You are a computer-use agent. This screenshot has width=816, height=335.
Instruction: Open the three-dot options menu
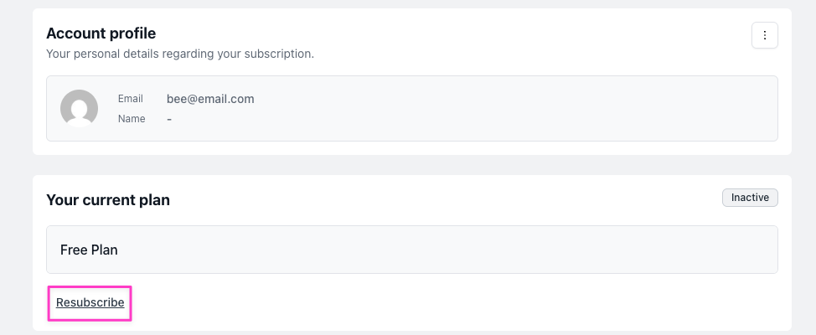[x=764, y=35]
